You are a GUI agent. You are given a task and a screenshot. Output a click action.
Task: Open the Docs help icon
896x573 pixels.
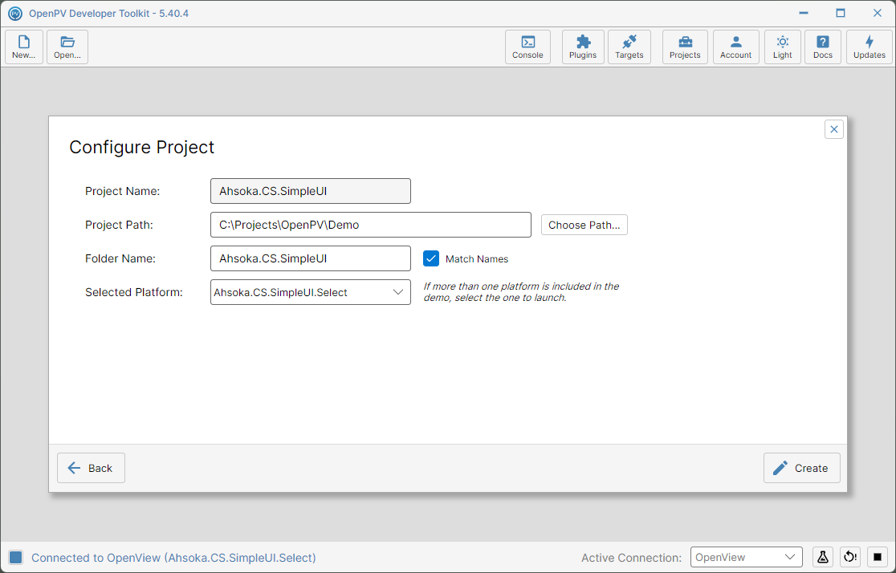pos(823,47)
